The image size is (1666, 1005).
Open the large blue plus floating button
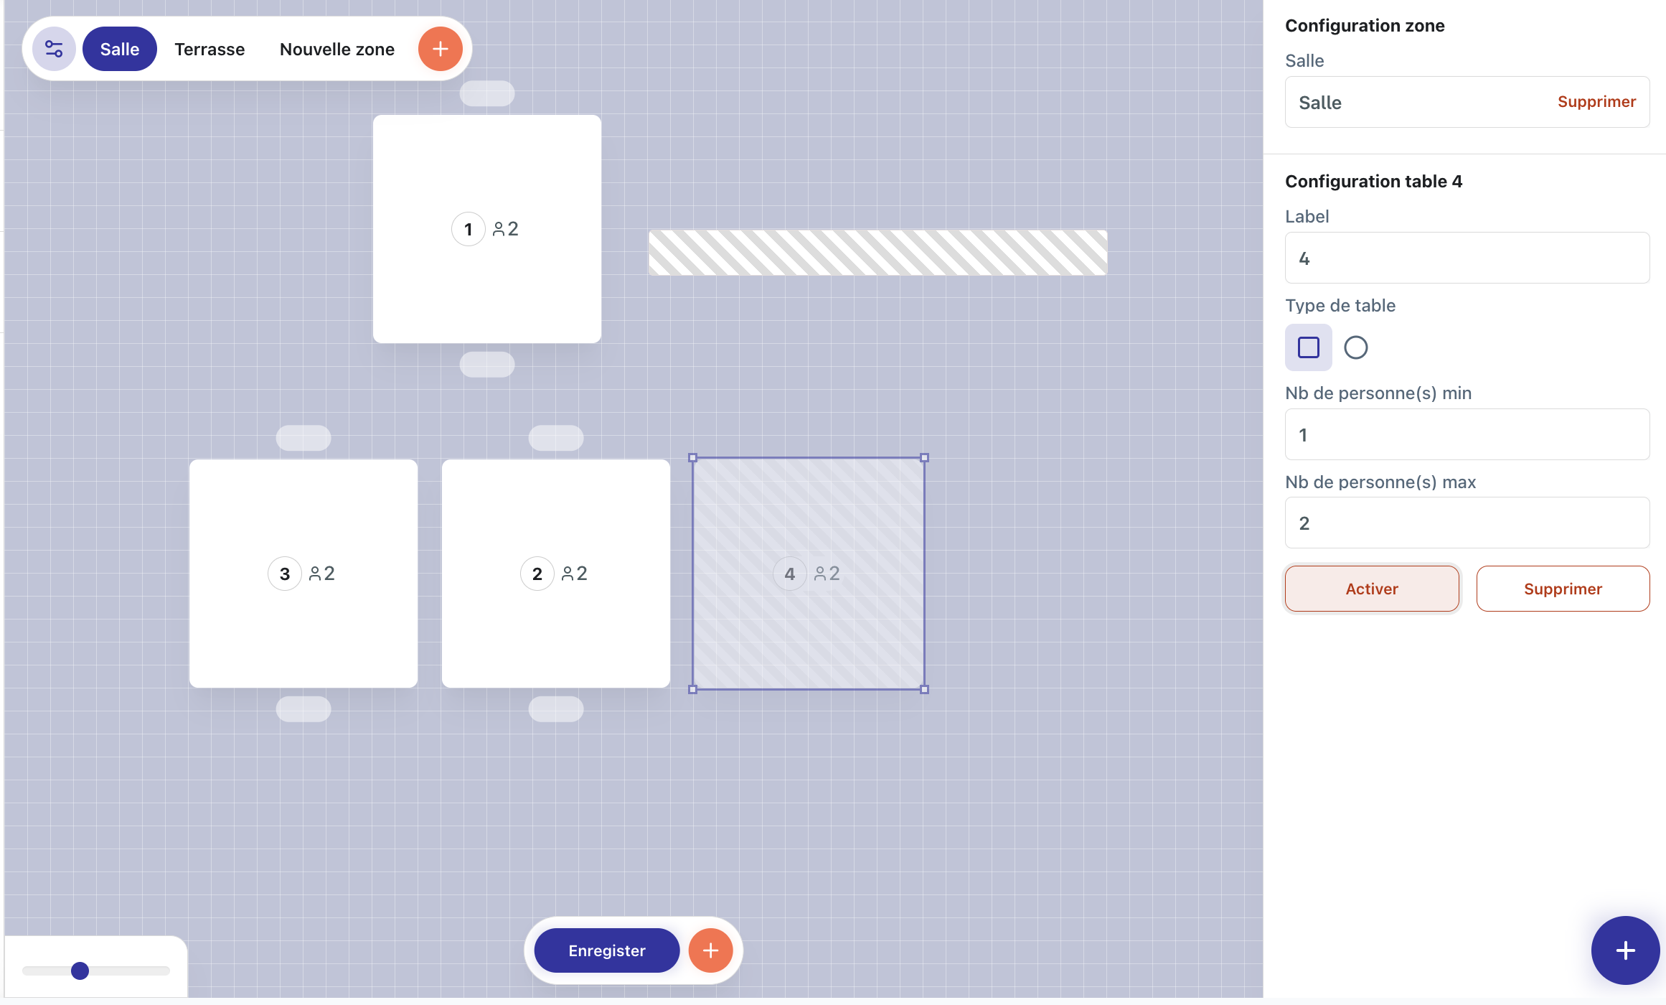tap(1624, 950)
